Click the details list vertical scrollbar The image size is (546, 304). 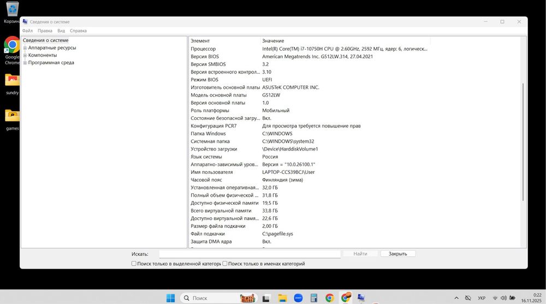pyautogui.click(x=523, y=142)
